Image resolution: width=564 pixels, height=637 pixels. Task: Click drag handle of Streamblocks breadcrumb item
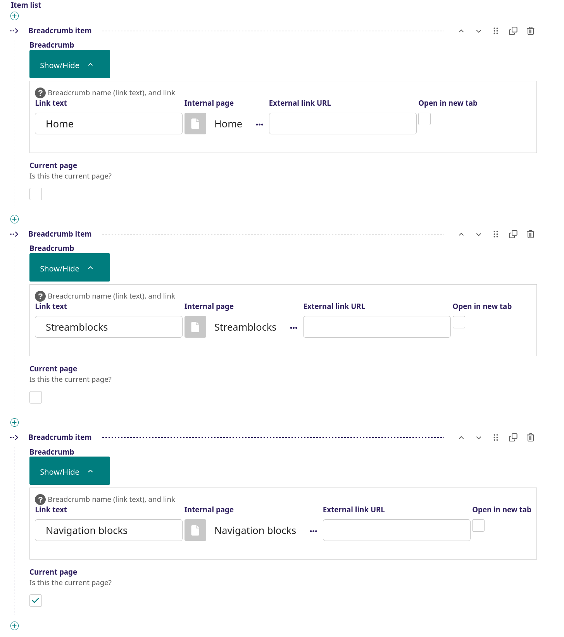pyautogui.click(x=495, y=234)
